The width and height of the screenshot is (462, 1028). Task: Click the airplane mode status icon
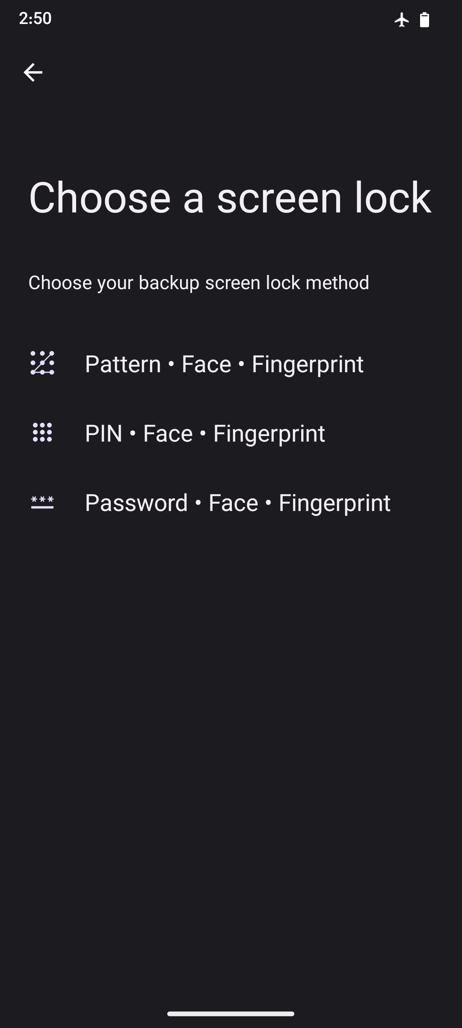point(402,20)
